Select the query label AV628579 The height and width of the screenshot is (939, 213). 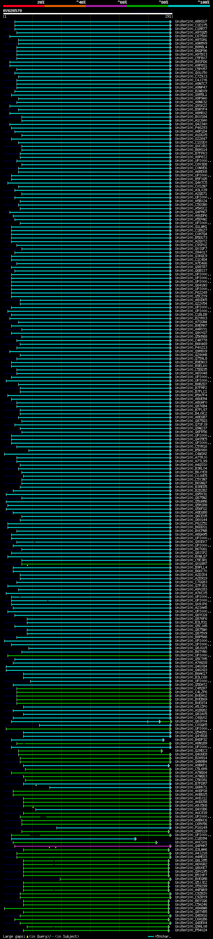[x=12, y=11]
